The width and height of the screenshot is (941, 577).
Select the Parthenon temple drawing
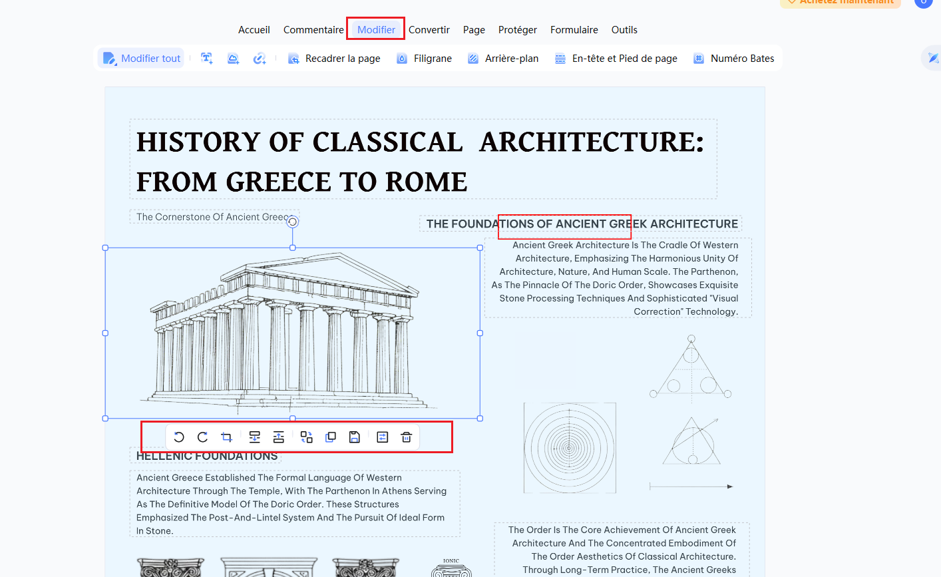point(293,333)
